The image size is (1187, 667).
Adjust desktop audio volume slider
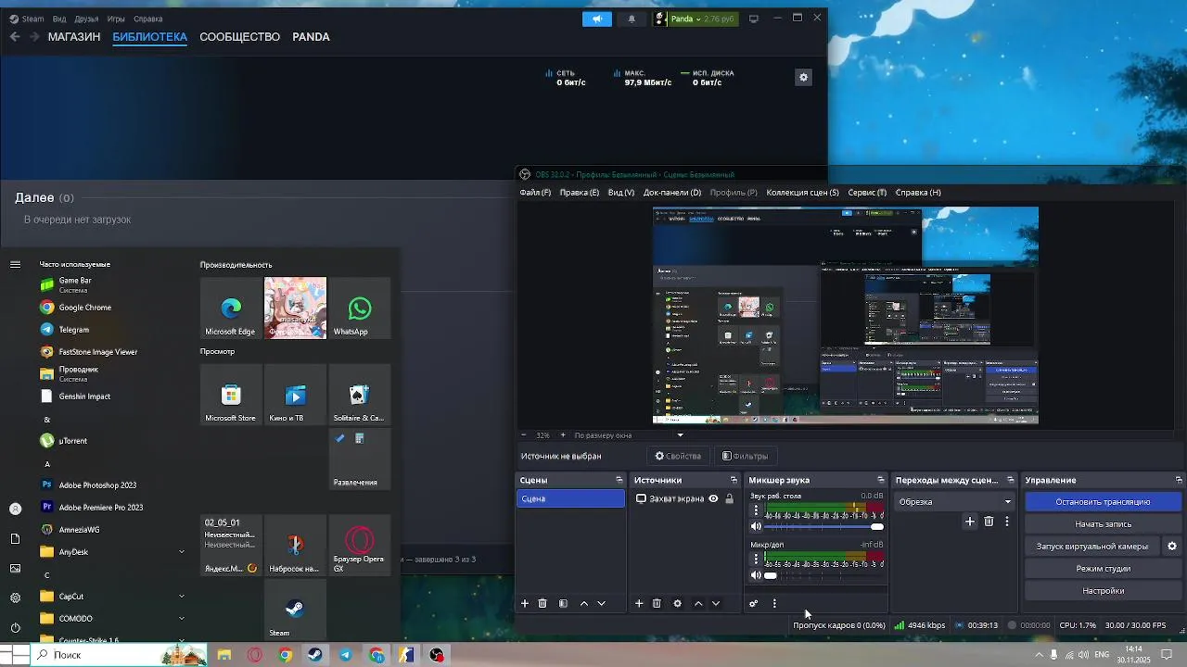[x=824, y=526]
